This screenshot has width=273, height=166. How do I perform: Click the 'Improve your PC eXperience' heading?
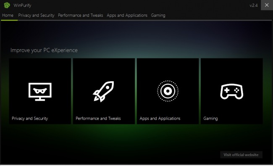pyautogui.click(x=44, y=50)
